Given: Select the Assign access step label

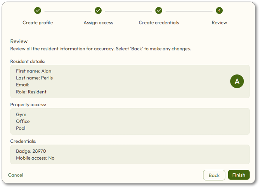Looking at the screenshot, I should click(98, 23).
